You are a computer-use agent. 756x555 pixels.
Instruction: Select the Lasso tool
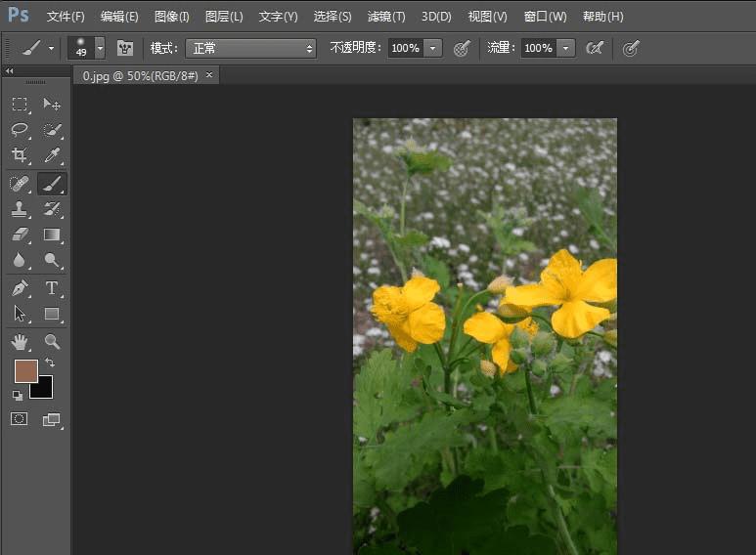(20, 130)
